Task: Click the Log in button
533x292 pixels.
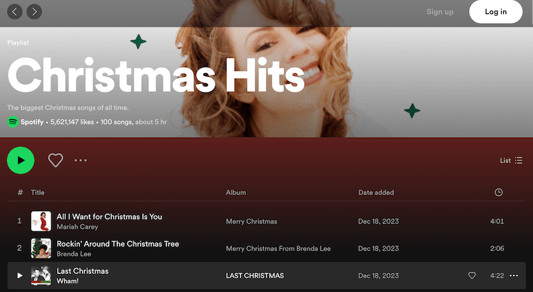Action: tap(495, 12)
